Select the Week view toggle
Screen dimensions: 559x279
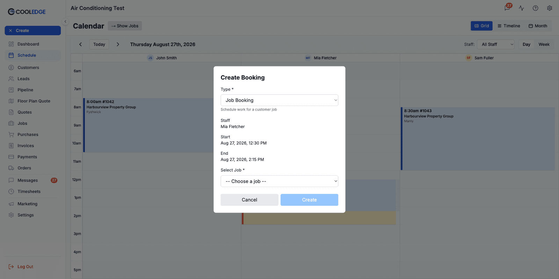point(544,44)
